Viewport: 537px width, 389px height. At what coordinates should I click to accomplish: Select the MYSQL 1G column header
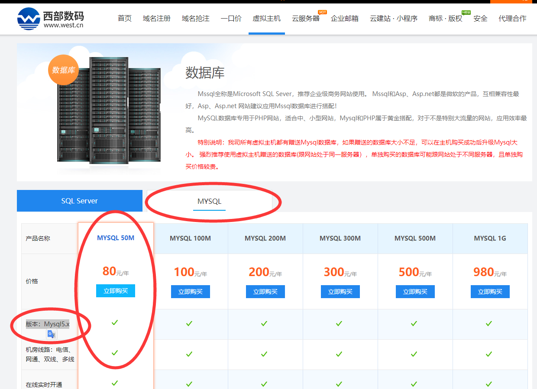tap(490, 238)
